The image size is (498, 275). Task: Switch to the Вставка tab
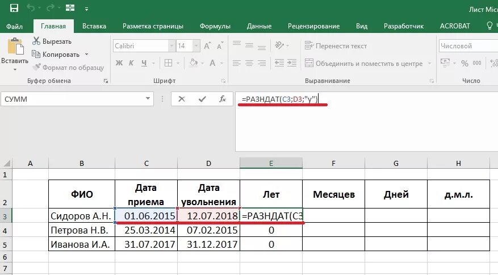pyautogui.click(x=94, y=26)
